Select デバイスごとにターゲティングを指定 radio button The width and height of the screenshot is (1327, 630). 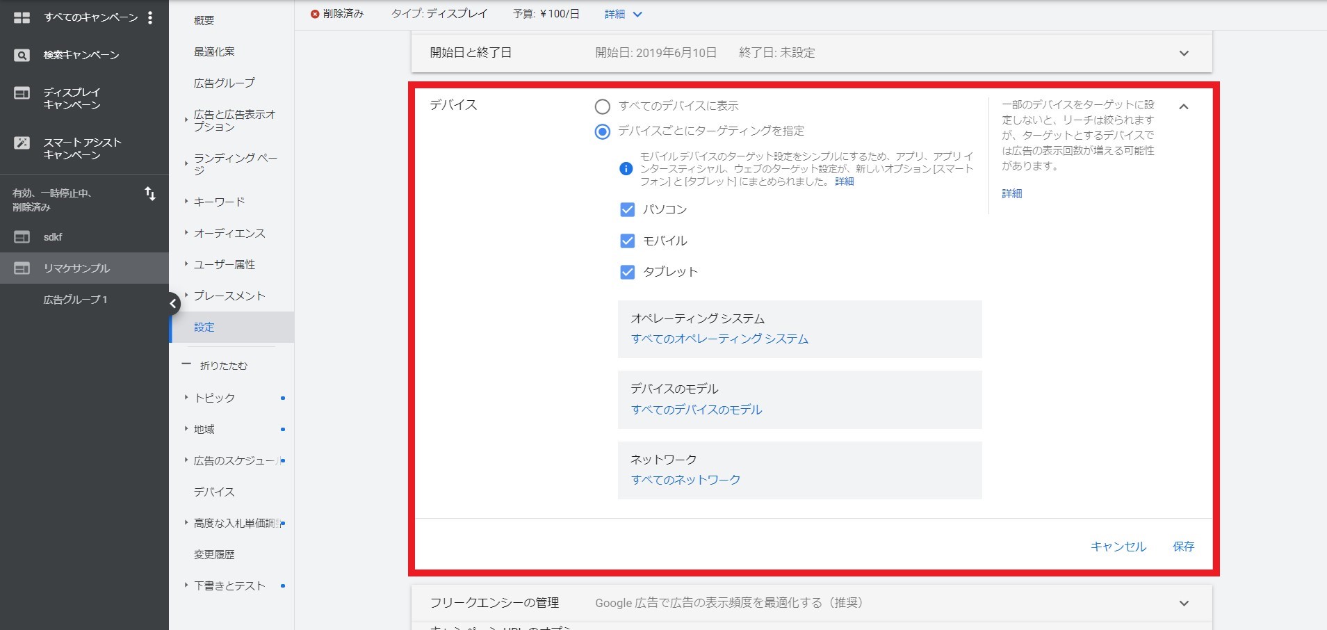point(603,131)
